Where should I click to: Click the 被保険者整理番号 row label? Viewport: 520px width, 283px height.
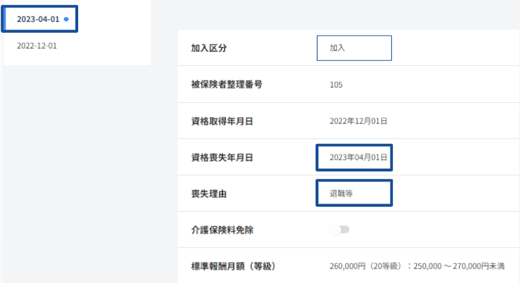point(226,85)
